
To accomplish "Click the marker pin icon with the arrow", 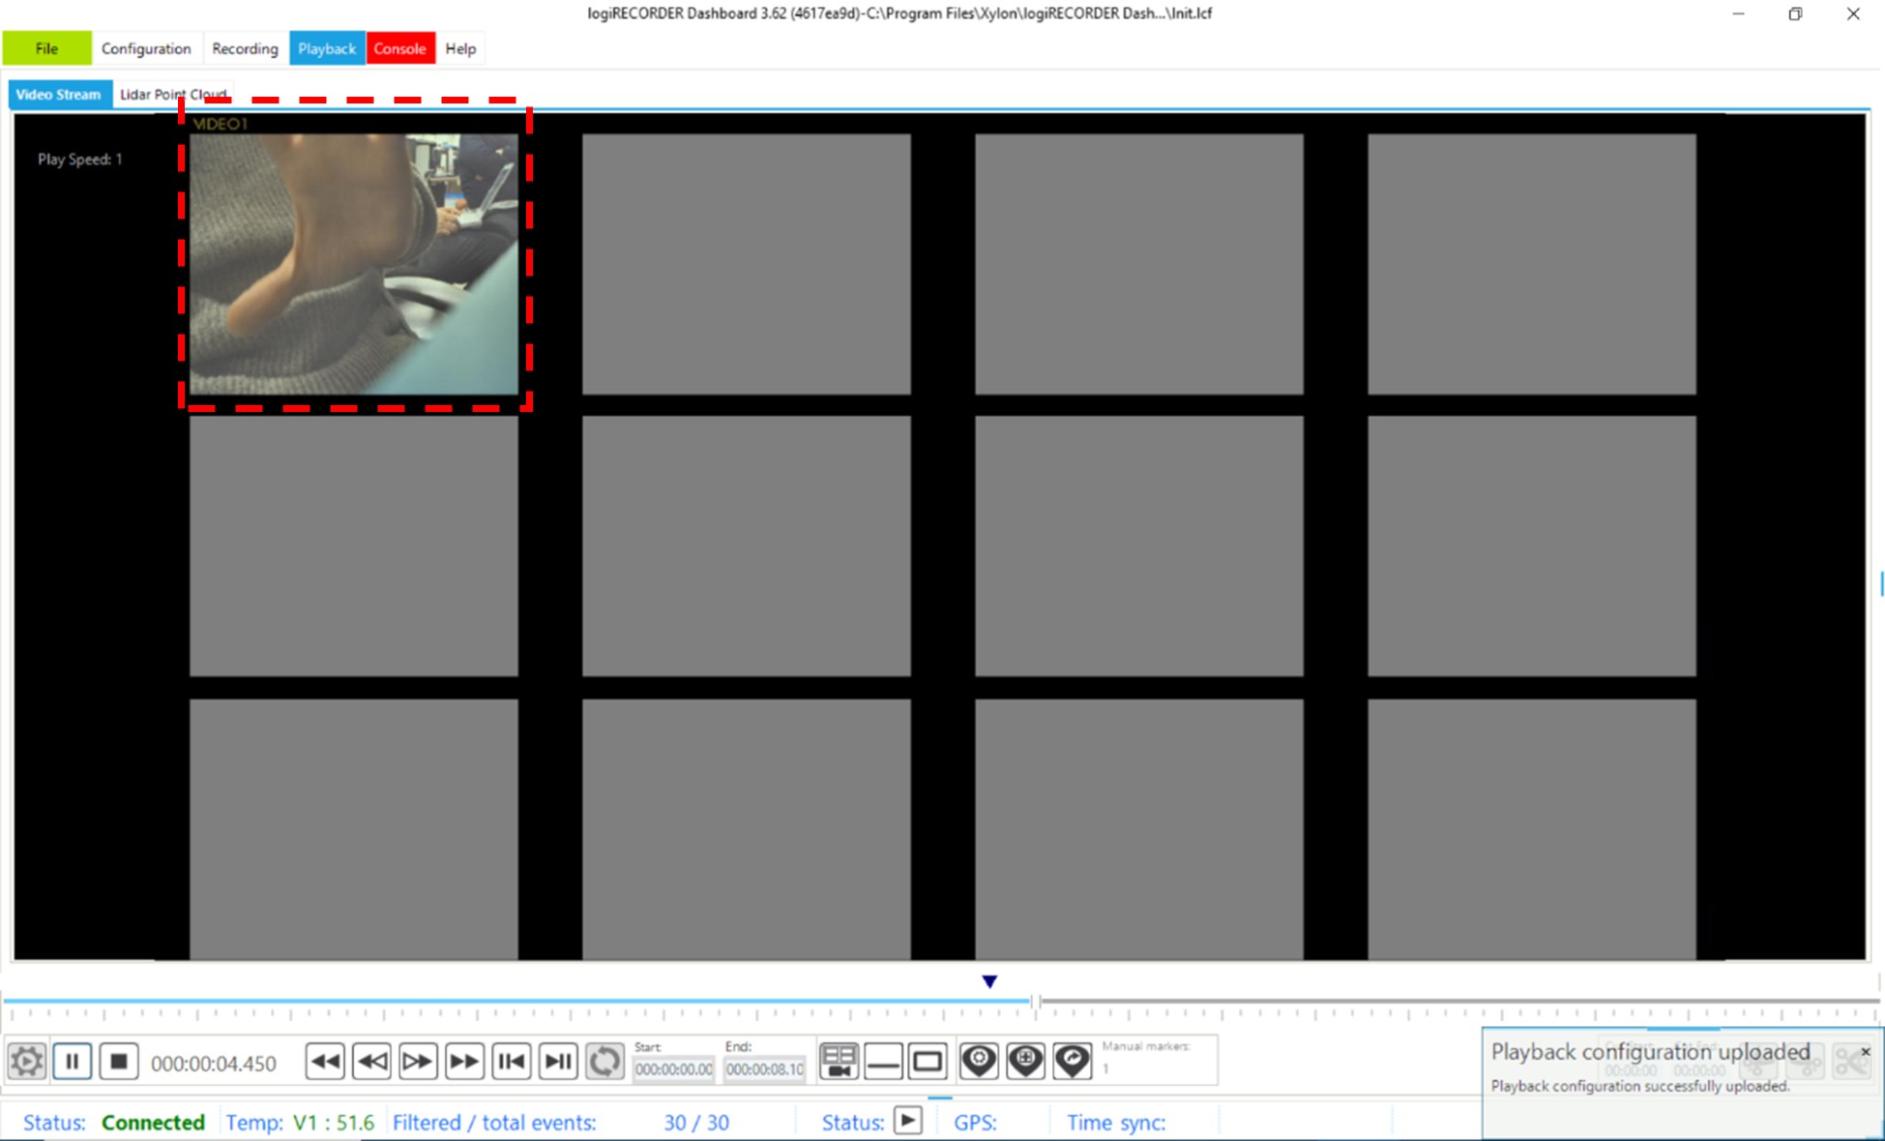I will coord(1072,1062).
